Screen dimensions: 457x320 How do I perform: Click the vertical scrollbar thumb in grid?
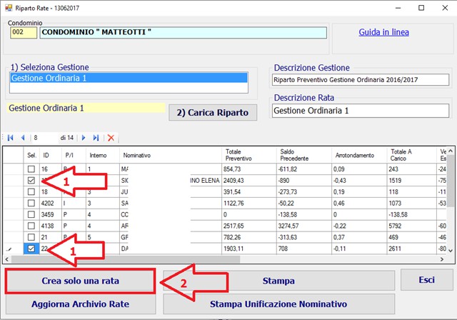pyautogui.click(x=451, y=181)
